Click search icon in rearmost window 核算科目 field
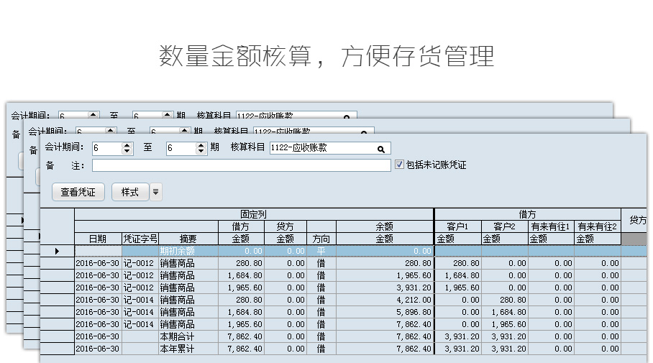The image size is (653, 363). 347,116
